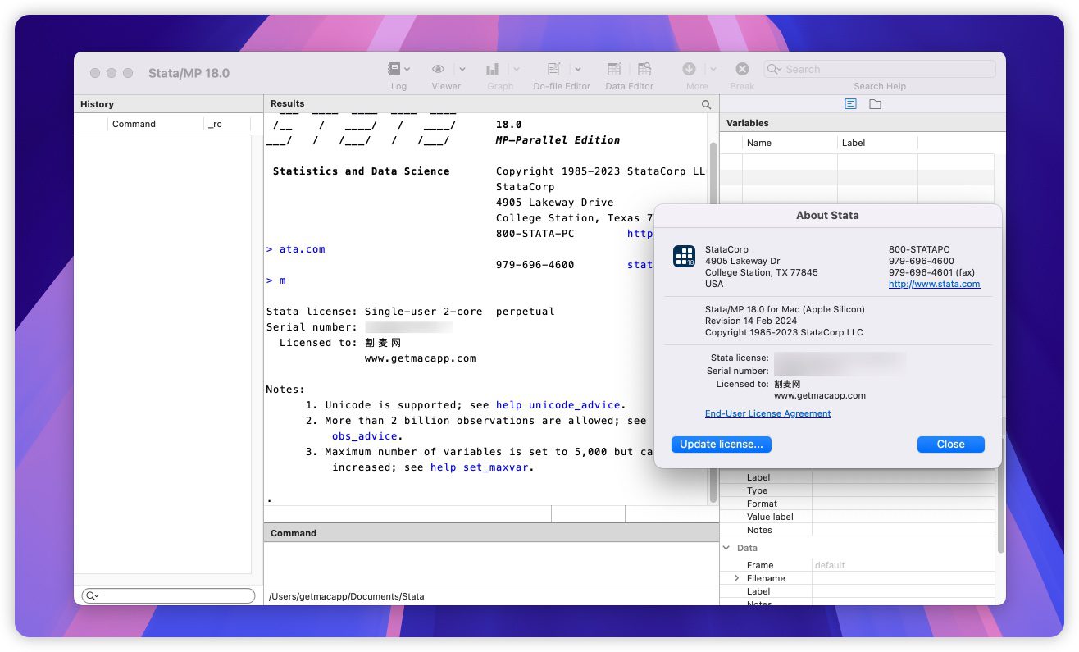Click the Label column header in Variables
Screen dimensions: 1079x652
pyautogui.click(x=877, y=143)
